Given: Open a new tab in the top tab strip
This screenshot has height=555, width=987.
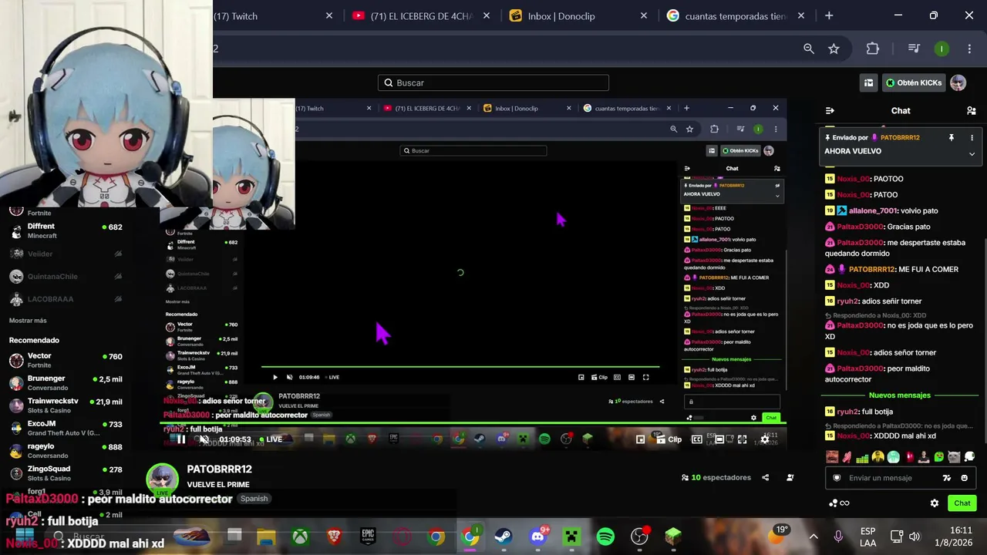Looking at the screenshot, I should click(829, 15).
